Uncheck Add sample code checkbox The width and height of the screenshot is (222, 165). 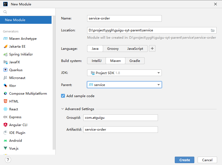[63, 96]
